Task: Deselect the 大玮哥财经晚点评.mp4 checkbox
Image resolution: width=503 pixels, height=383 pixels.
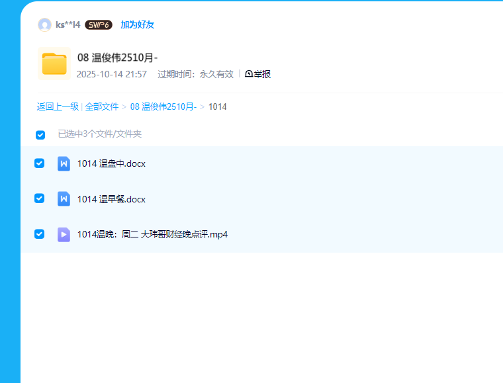Action: [x=40, y=234]
